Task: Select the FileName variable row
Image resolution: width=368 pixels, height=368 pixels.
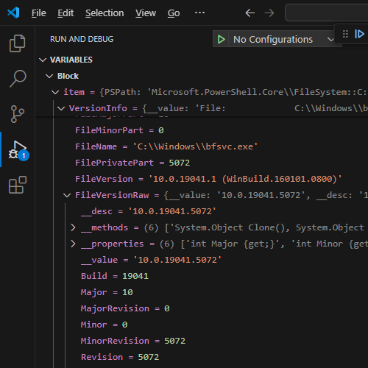Action: click(x=202, y=146)
